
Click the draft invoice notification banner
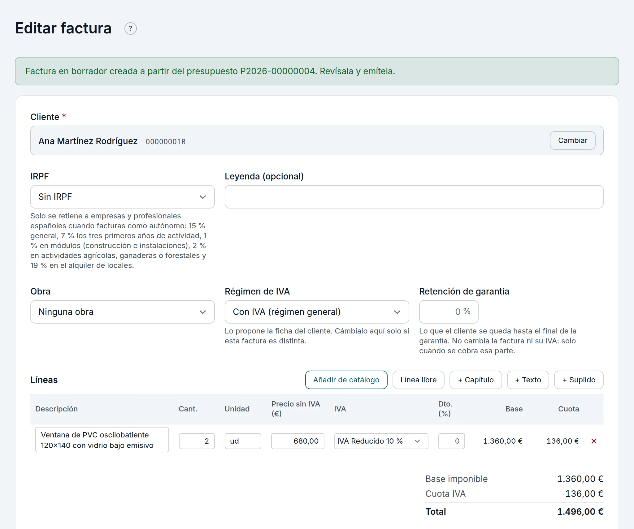pos(317,71)
